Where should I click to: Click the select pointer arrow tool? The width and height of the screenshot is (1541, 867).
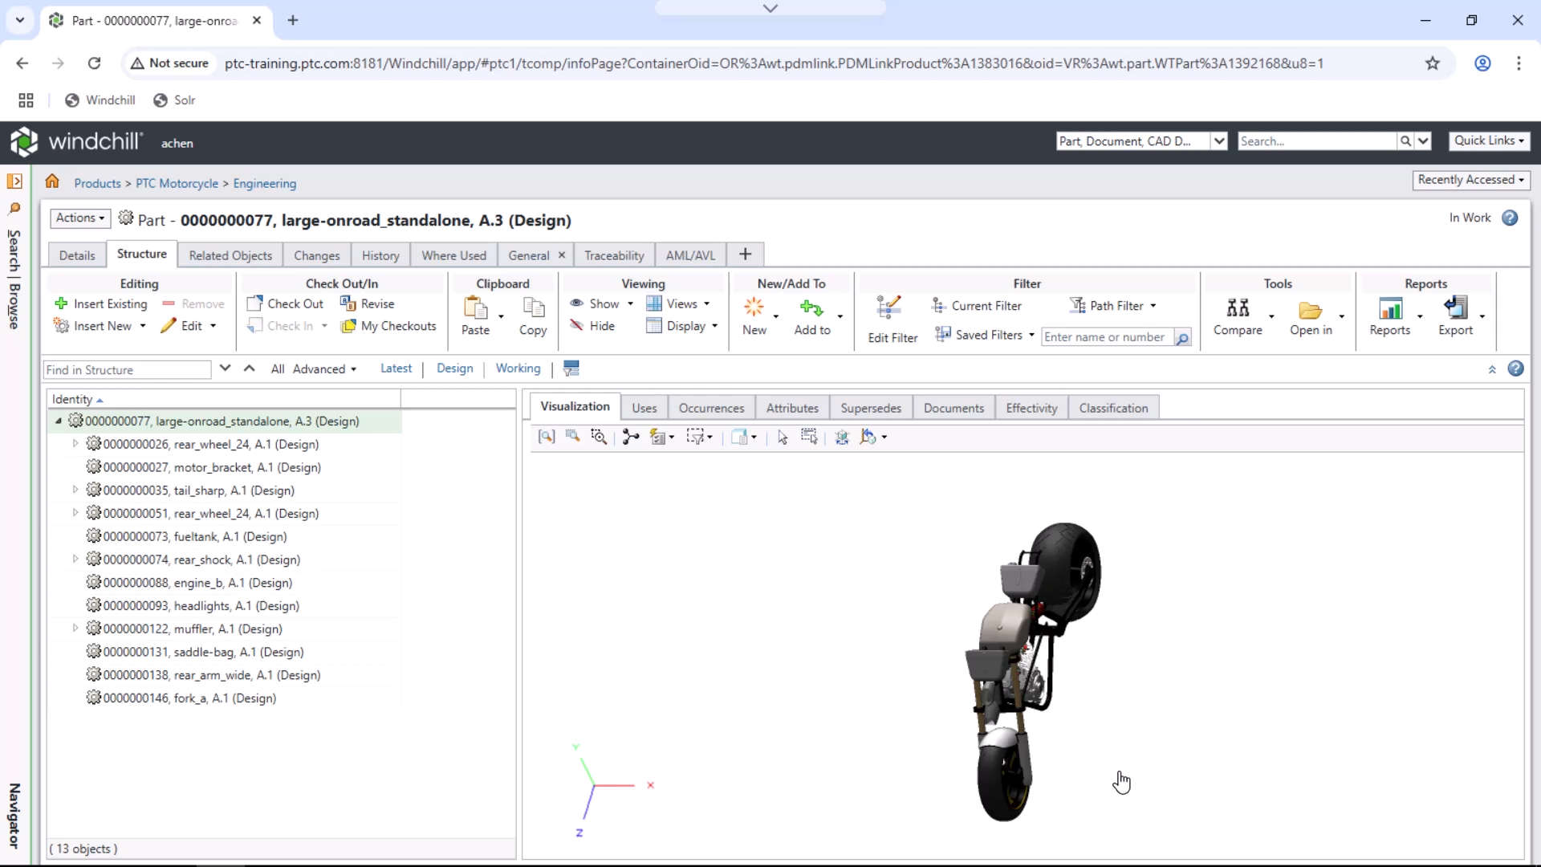[x=783, y=437]
